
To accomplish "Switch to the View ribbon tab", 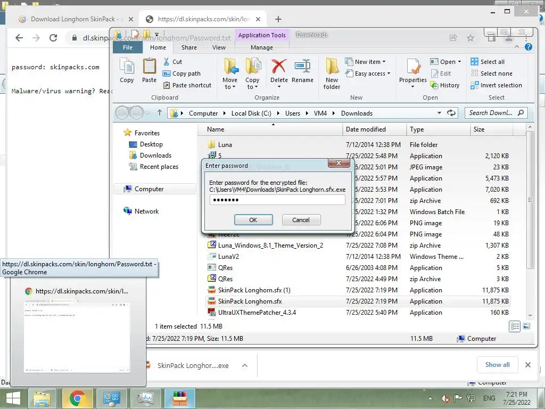I will click(x=219, y=47).
